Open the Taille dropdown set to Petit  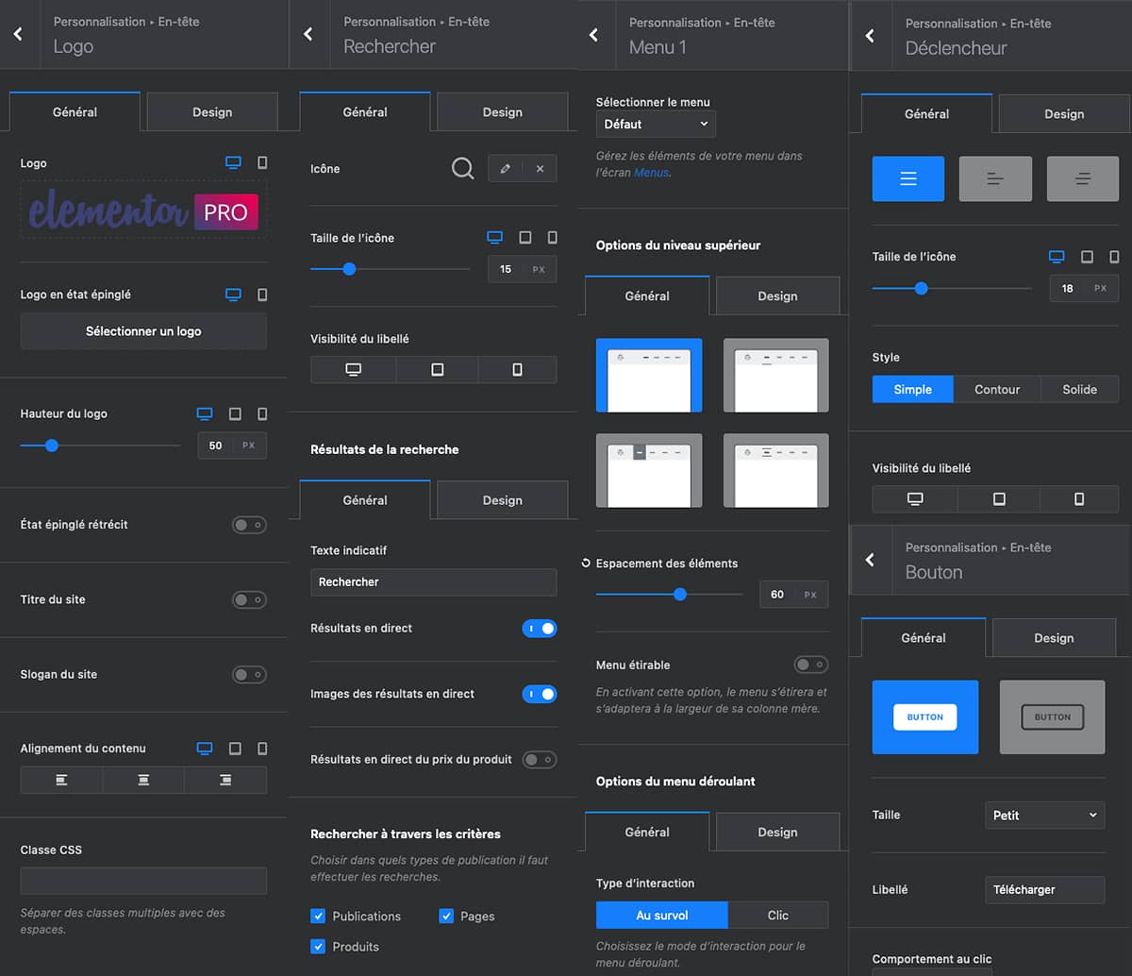click(1044, 816)
